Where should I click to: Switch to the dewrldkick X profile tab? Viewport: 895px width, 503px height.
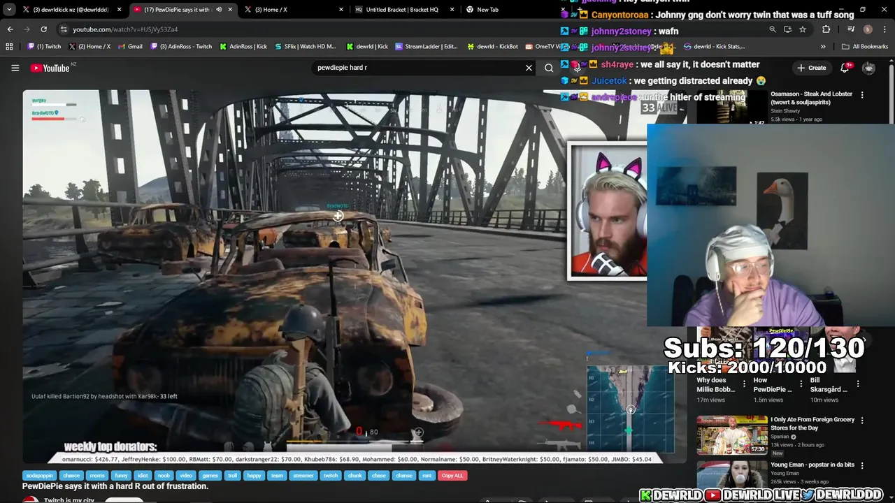[x=72, y=10]
